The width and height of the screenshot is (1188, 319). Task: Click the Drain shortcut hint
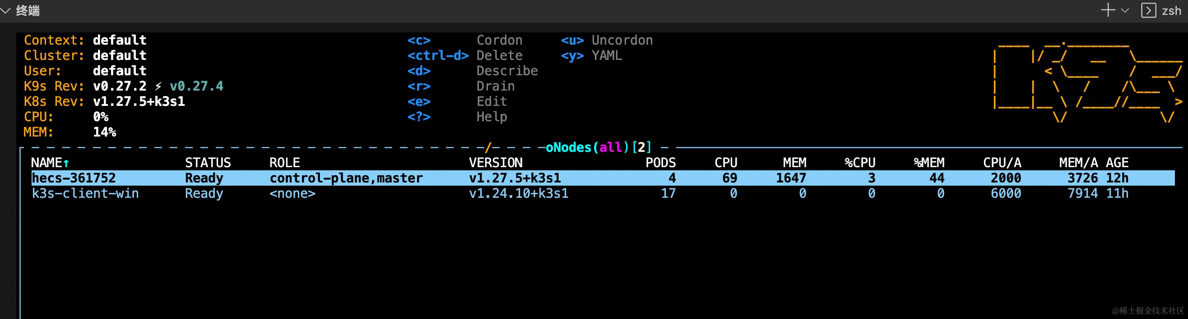[495, 86]
